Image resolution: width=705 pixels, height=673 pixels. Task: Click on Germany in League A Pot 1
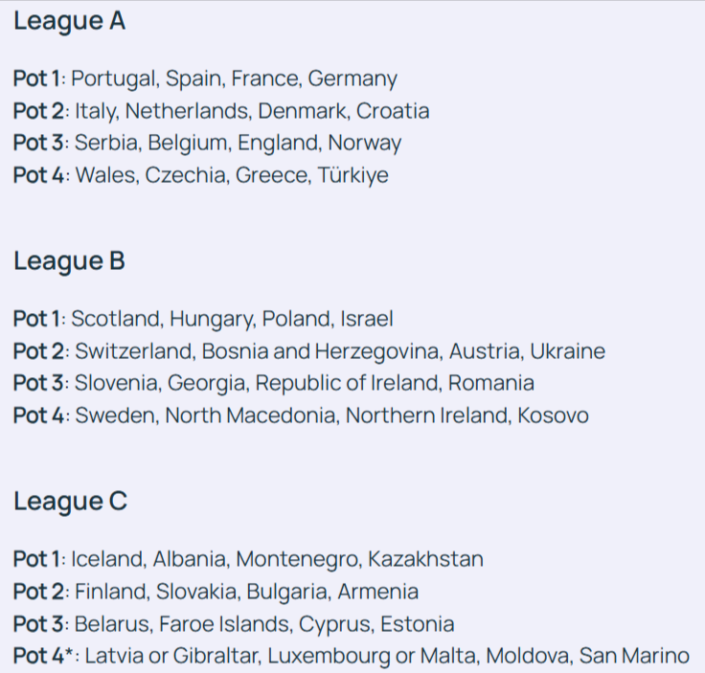tap(352, 79)
